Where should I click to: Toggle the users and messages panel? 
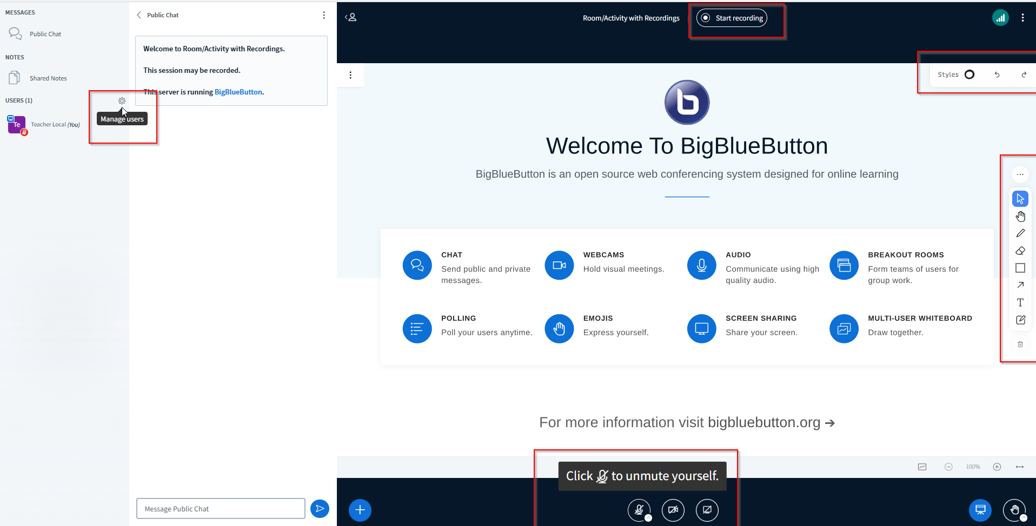(351, 17)
